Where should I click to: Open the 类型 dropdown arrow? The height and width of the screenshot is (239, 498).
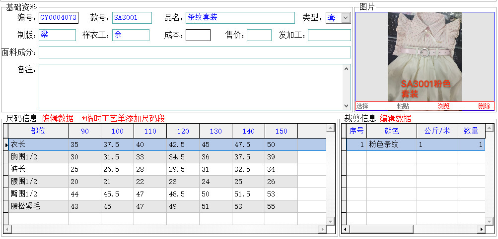coord(346,18)
